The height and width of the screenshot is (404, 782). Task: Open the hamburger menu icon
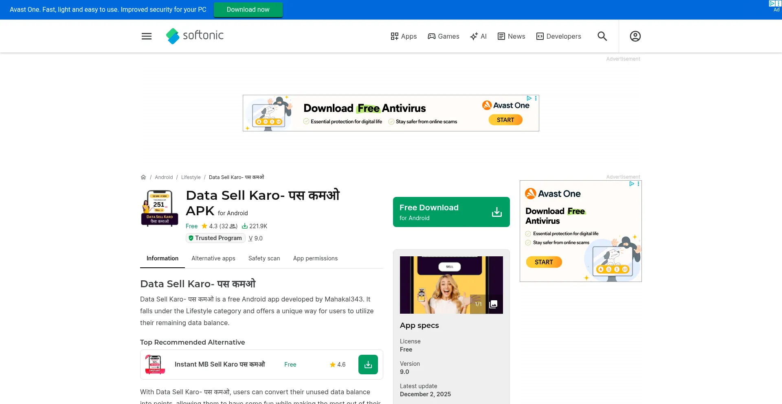[x=147, y=36]
